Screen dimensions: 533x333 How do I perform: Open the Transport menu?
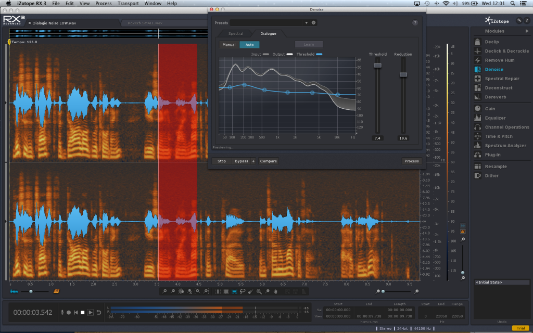128,4
